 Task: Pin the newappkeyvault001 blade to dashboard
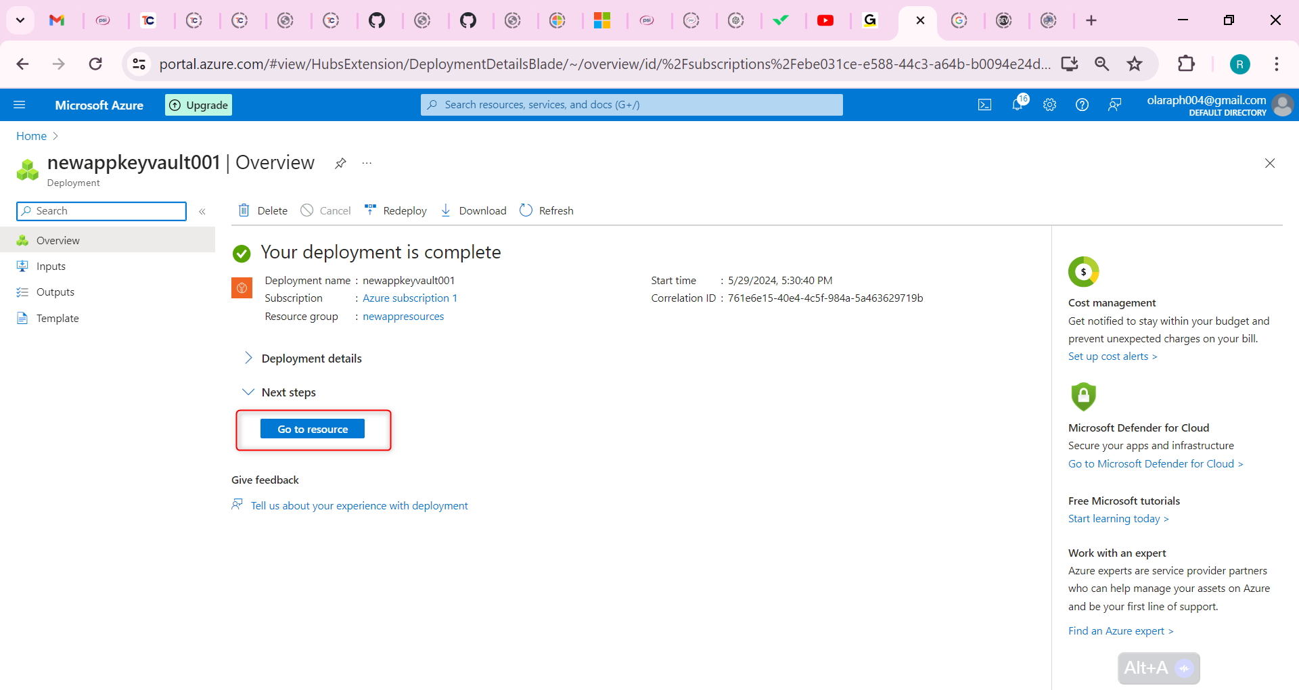click(340, 163)
